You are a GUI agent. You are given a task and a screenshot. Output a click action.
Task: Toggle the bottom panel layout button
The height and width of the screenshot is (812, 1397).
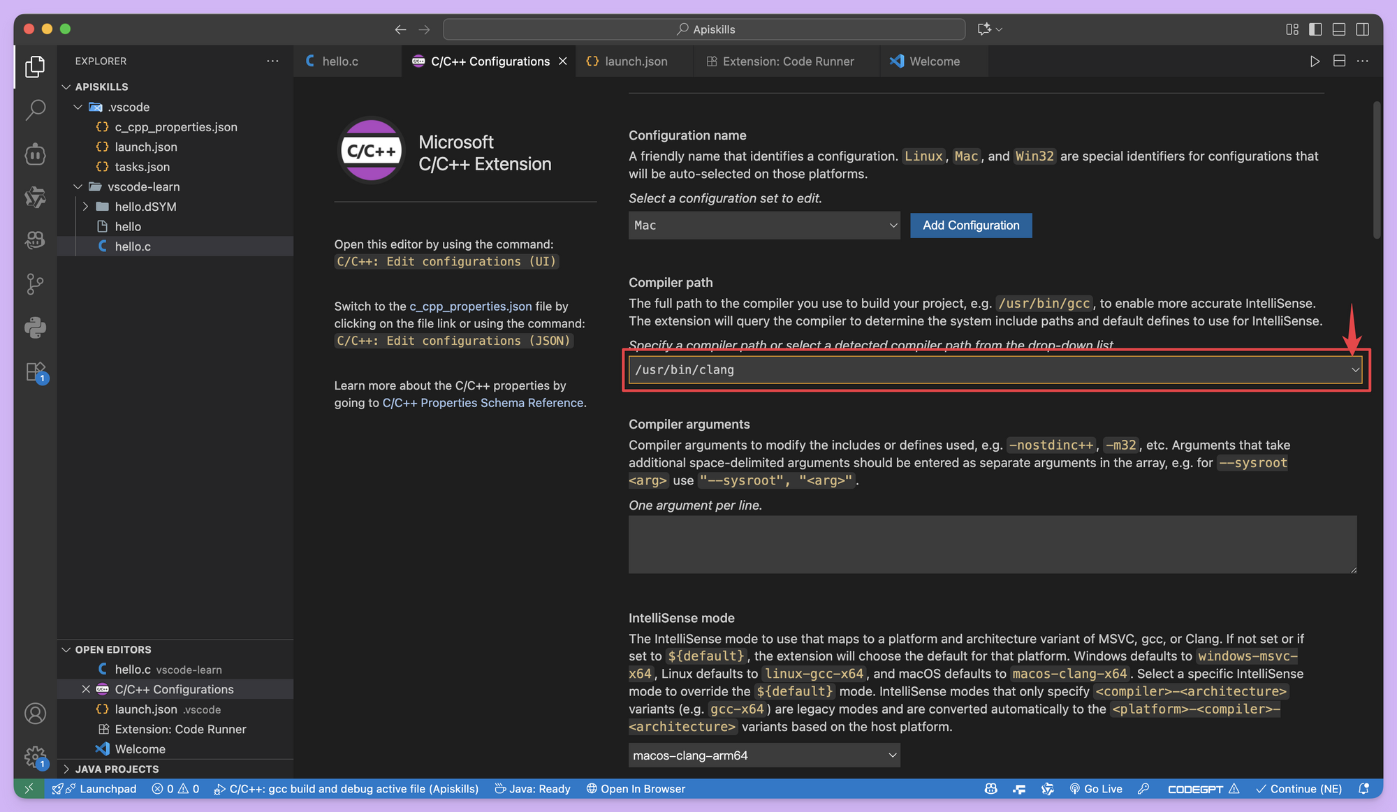(1339, 29)
